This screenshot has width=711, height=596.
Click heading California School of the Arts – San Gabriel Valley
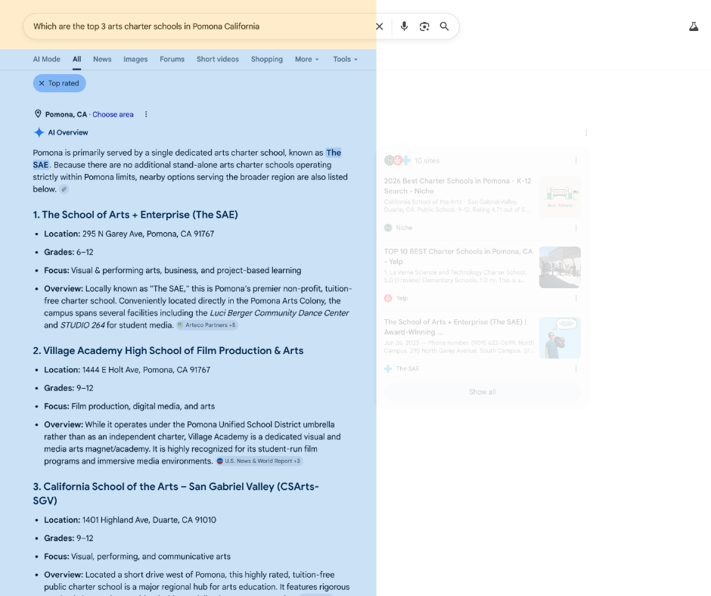tap(175, 493)
